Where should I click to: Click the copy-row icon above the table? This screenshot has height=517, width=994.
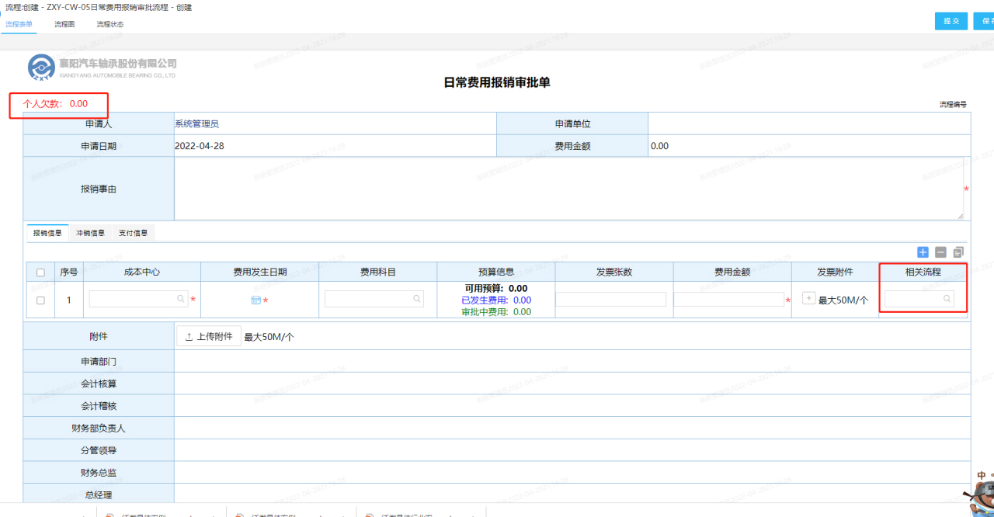tap(958, 252)
